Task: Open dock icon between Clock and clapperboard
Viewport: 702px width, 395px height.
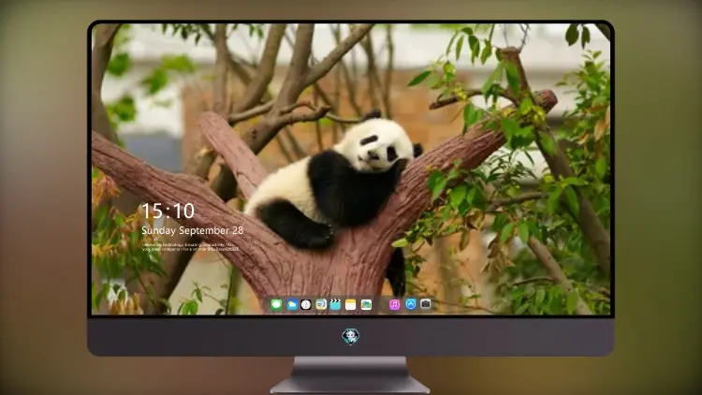Action: [x=320, y=304]
